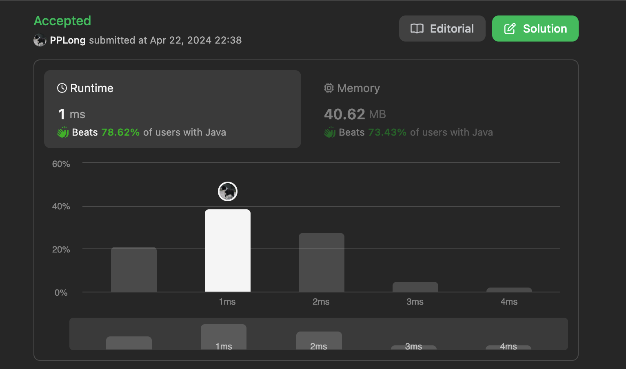This screenshot has width=626, height=369.
Task: Click the submission date Apr 22, 2024 22:38
Action: pyautogui.click(x=196, y=40)
